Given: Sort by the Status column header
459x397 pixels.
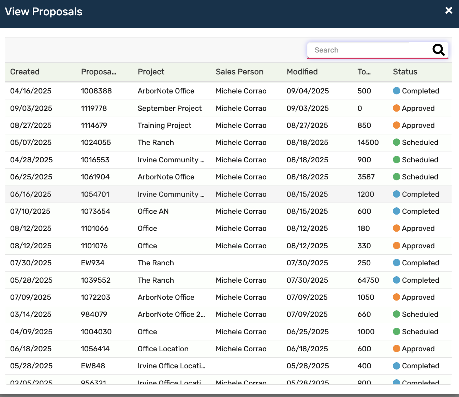Looking at the screenshot, I should [x=405, y=72].
